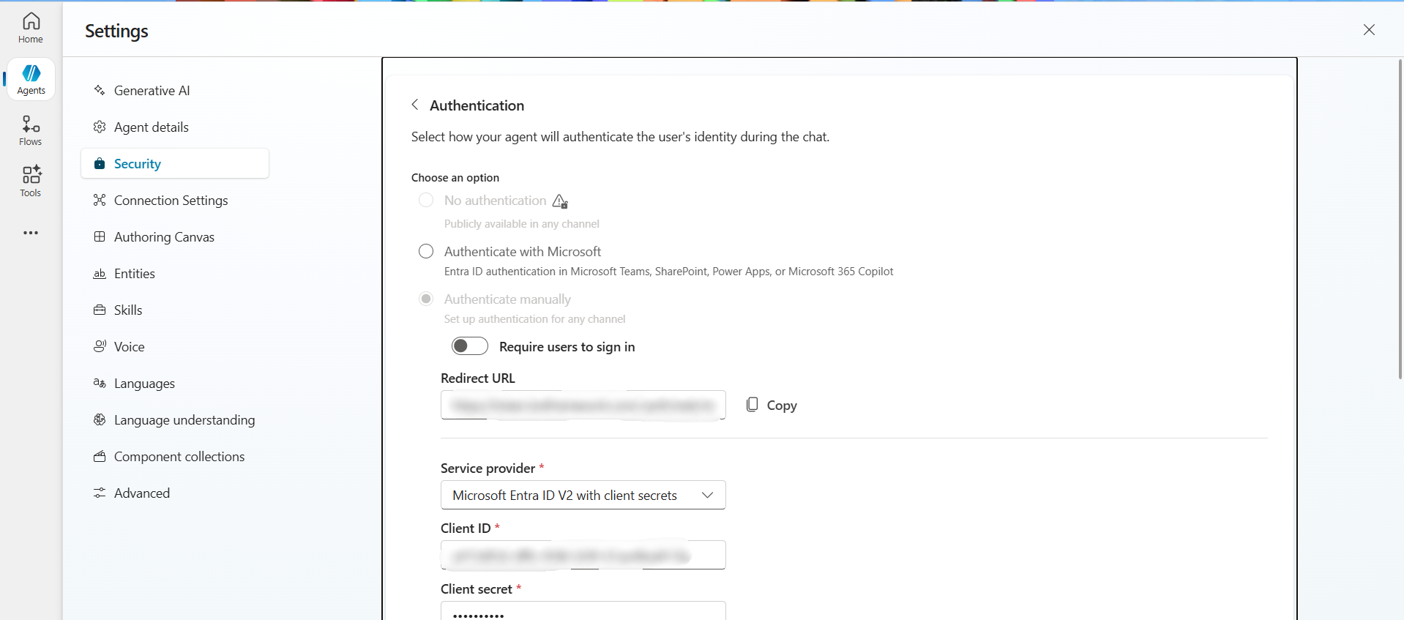The width and height of the screenshot is (1404, 620).
Task: Open Generative AI settings
Action: point(175,90)
